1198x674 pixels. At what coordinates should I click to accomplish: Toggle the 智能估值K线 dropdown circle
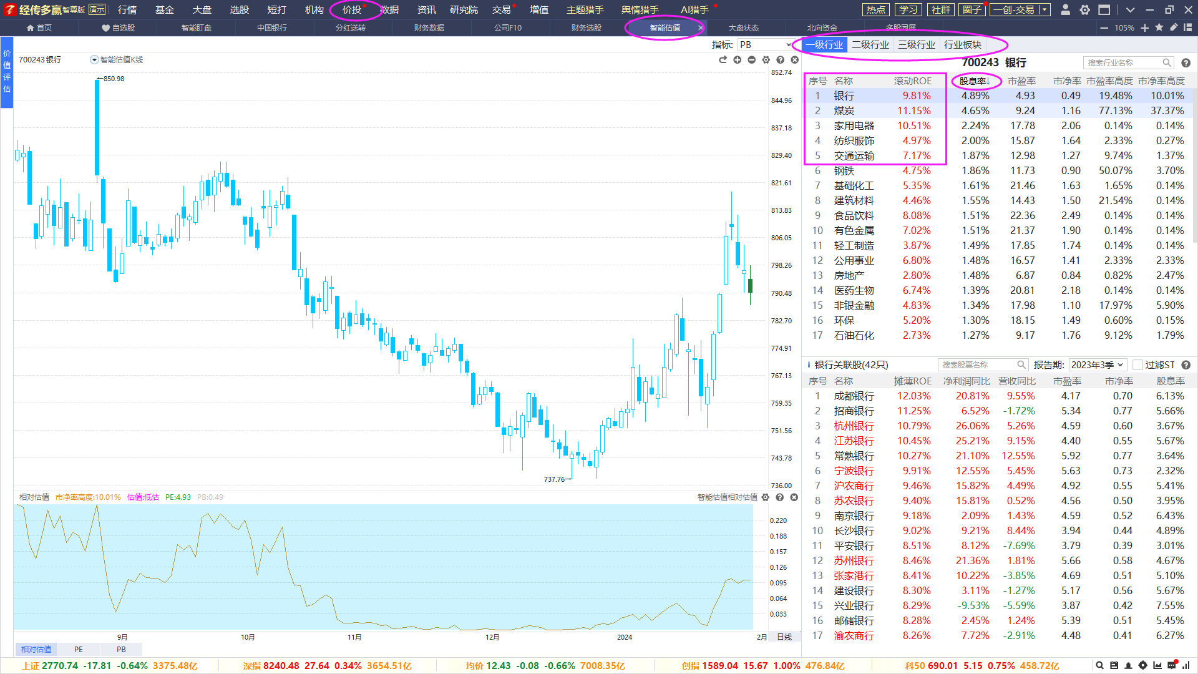click(94, 60)
